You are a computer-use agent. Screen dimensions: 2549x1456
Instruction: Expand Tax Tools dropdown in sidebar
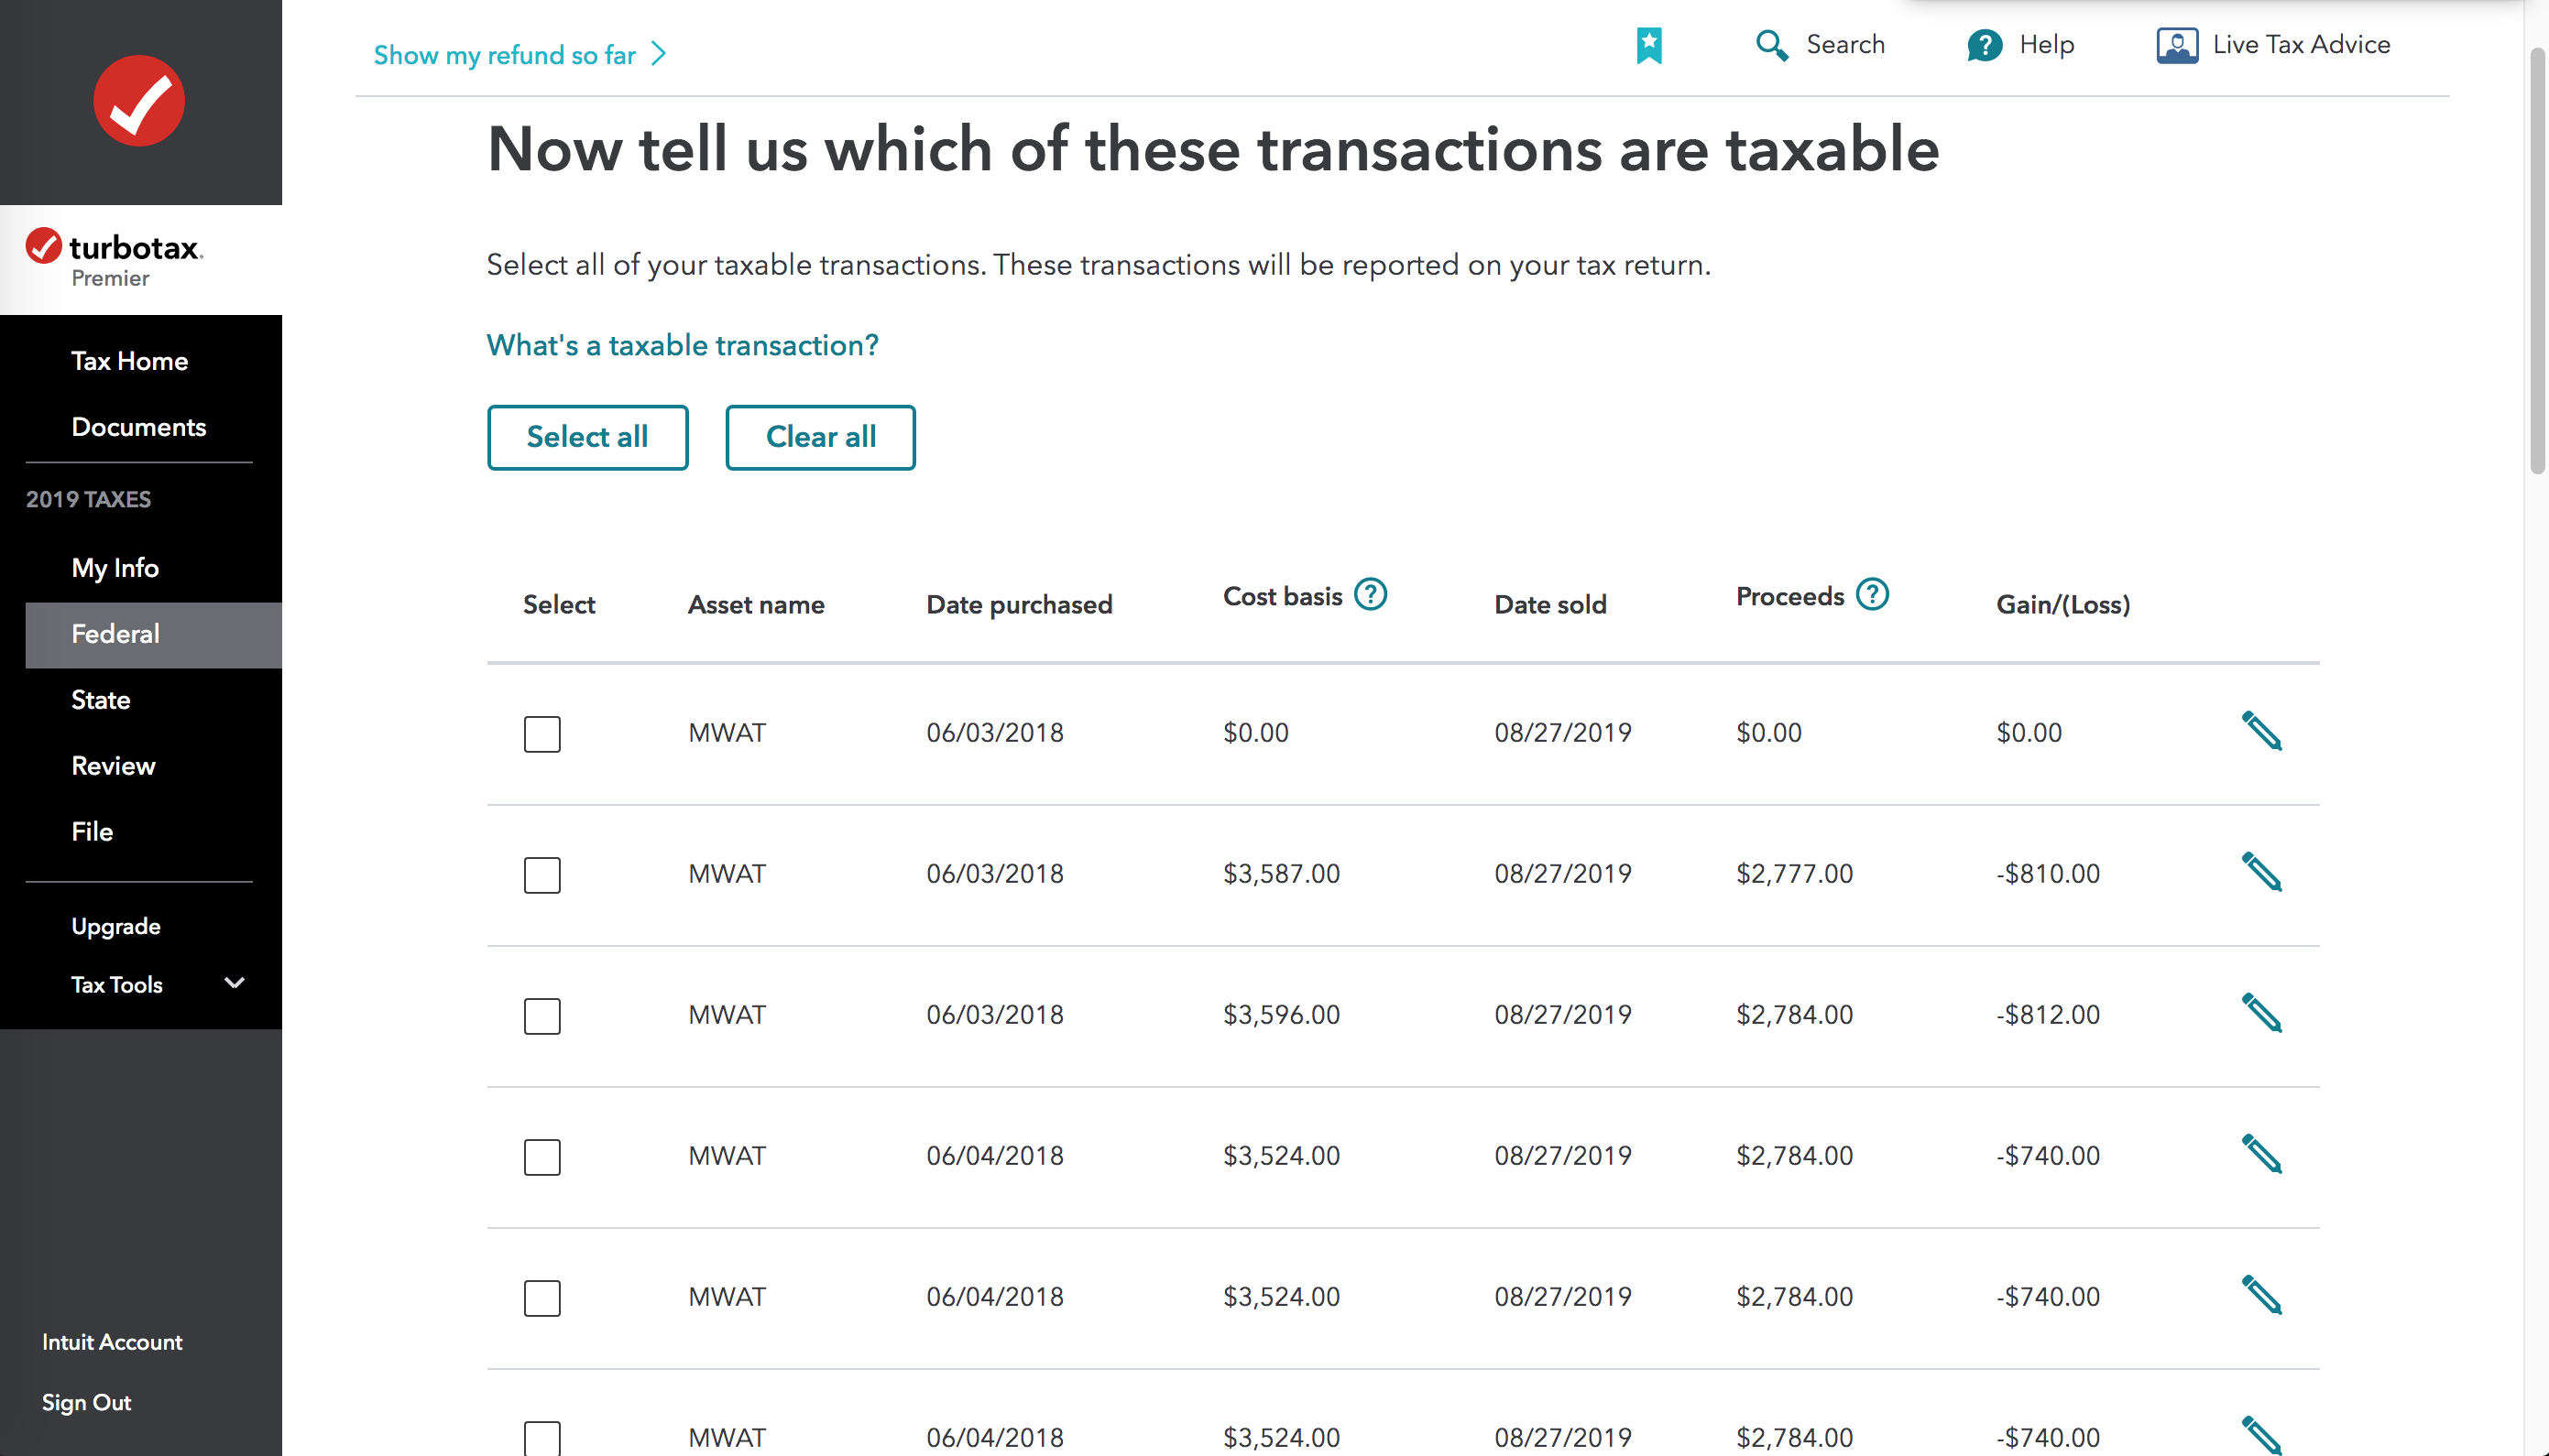(235, 983)
